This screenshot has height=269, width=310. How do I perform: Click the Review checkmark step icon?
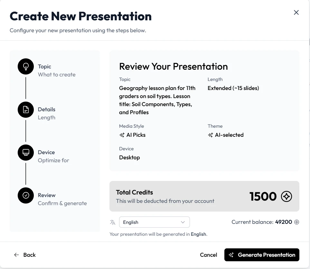[26, 195]
